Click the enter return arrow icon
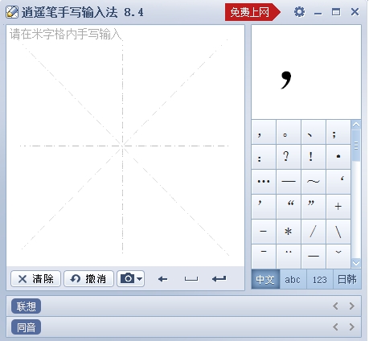The width and height of the screenshot is (369, 341). [219, 279]
